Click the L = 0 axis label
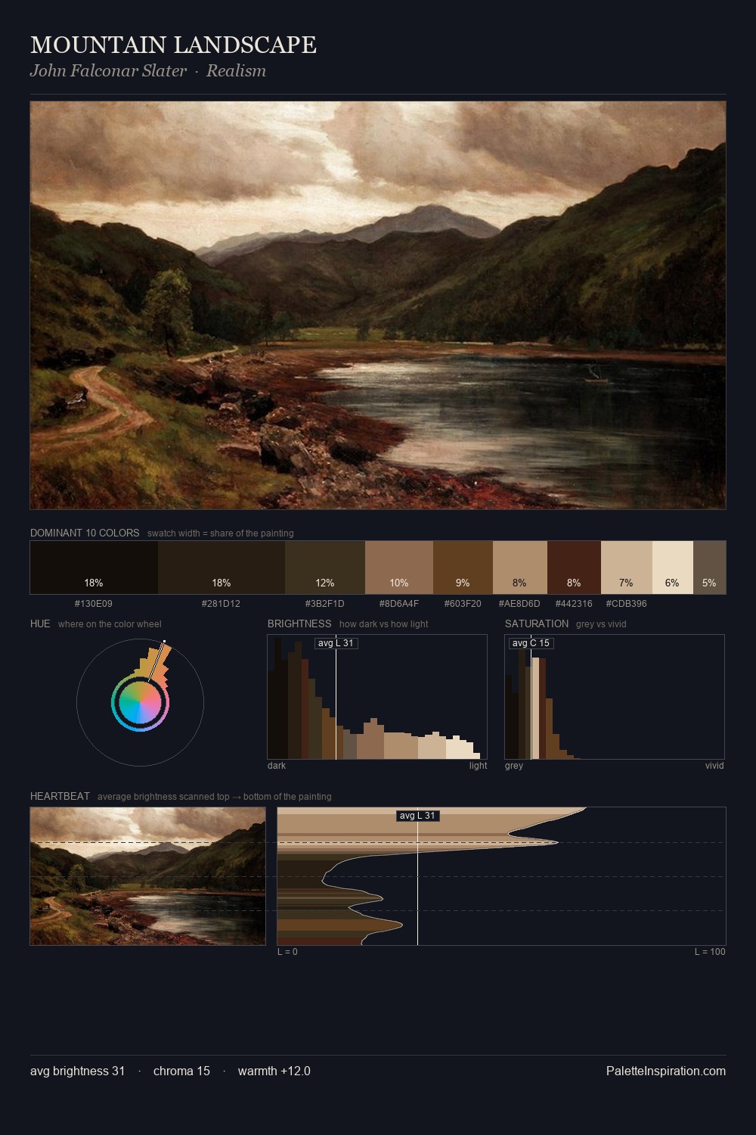756x1135 pixels. [287, 952]
